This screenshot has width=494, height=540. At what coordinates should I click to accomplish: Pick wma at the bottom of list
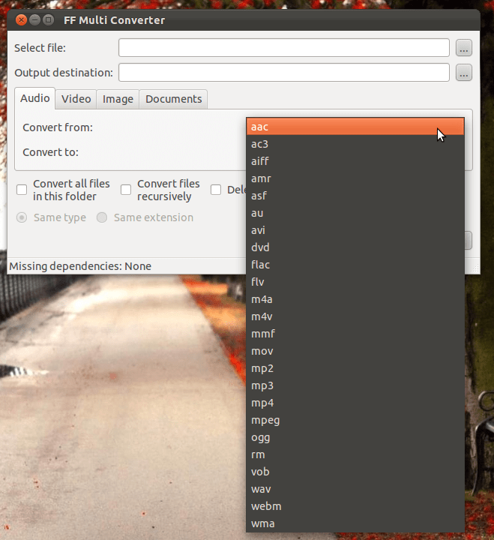point(355,523)
